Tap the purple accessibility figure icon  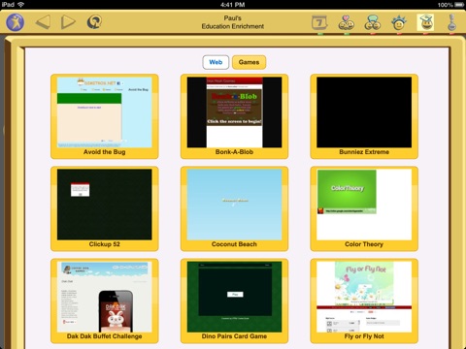16,22
